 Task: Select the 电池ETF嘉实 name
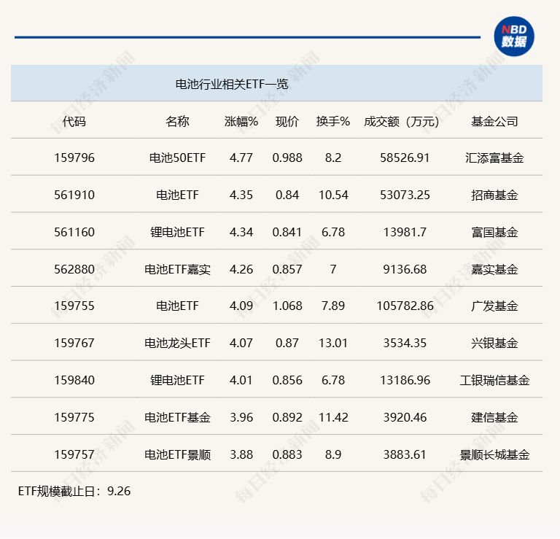[x=177, y=269]
